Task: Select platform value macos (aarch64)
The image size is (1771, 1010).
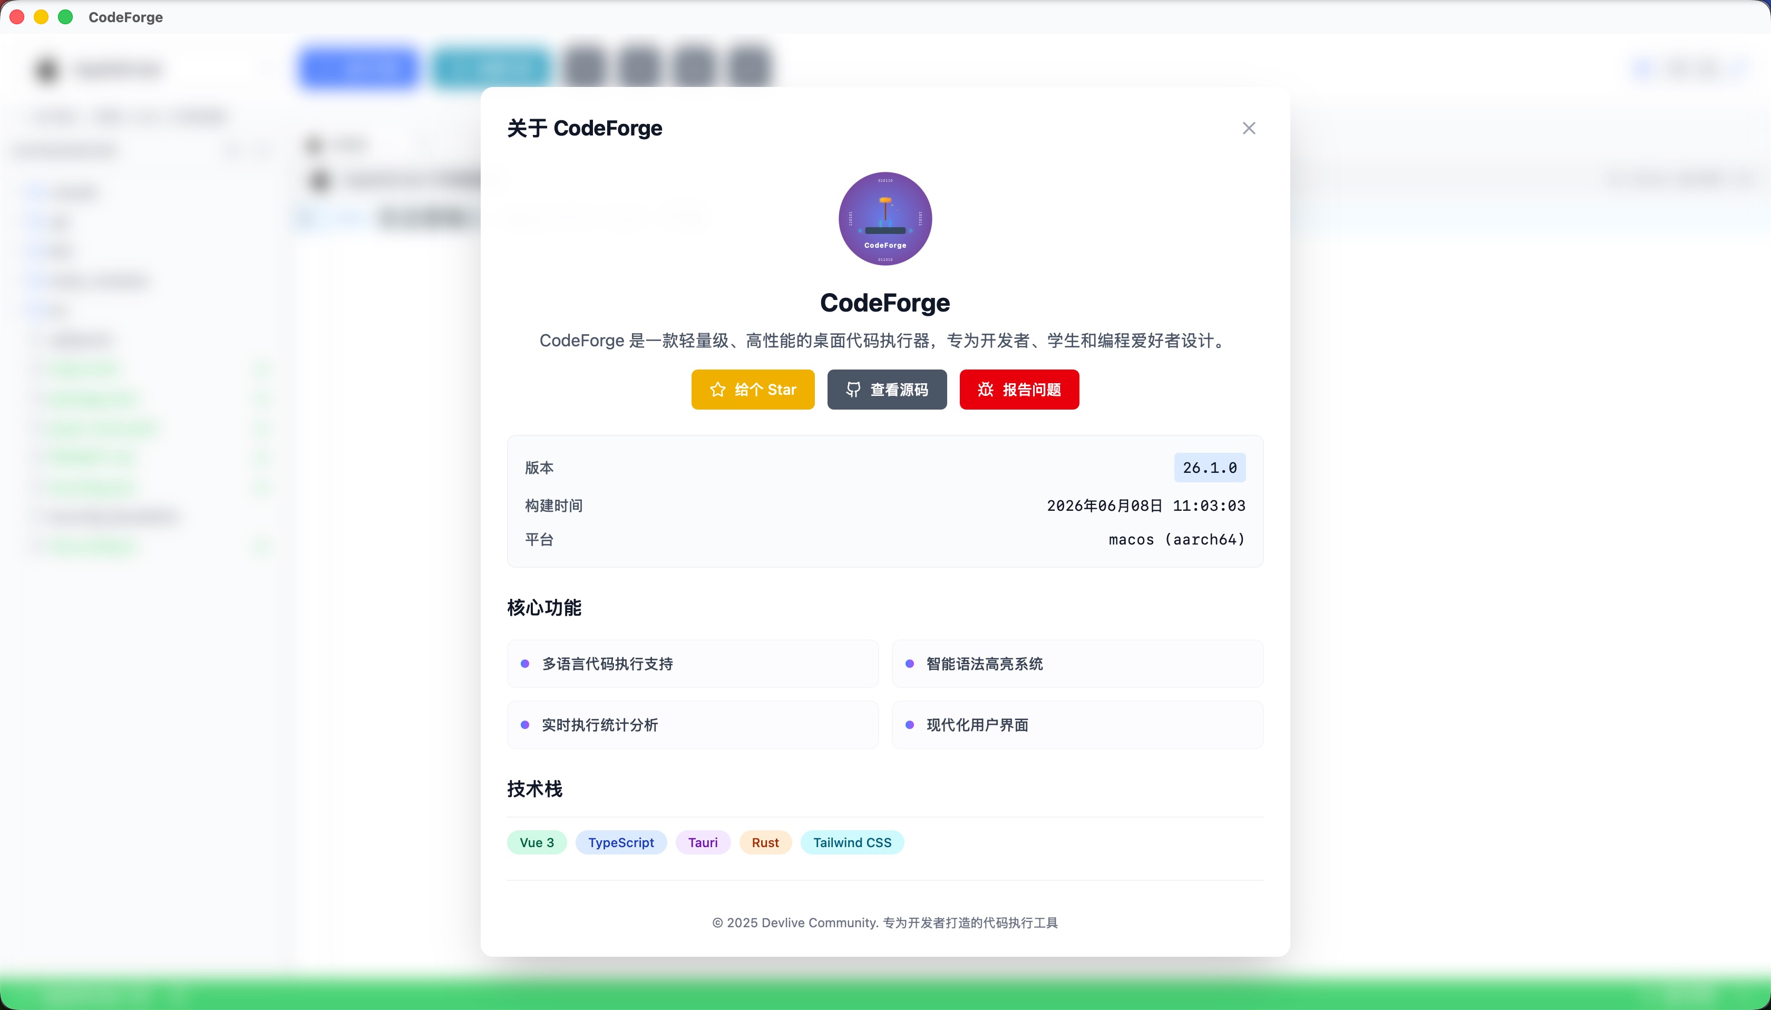Action: click(1177, 540)
